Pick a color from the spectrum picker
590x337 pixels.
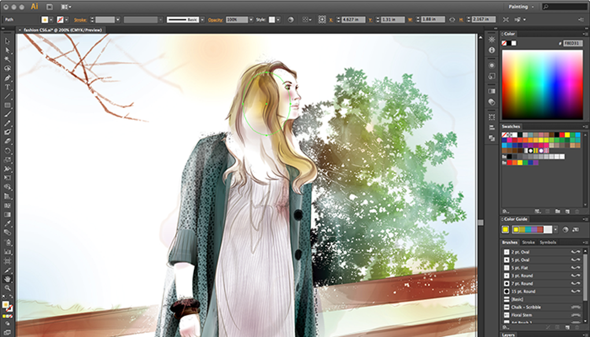[x=542, y=84]
